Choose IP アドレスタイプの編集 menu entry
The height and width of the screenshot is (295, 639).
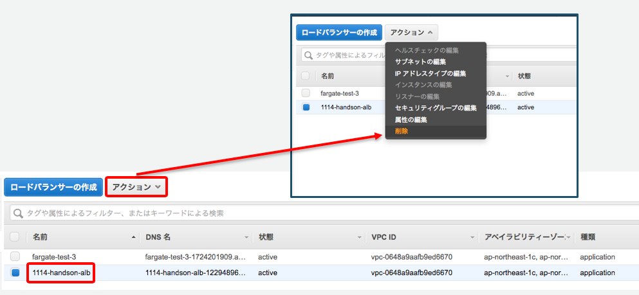[x=431, y=74]
